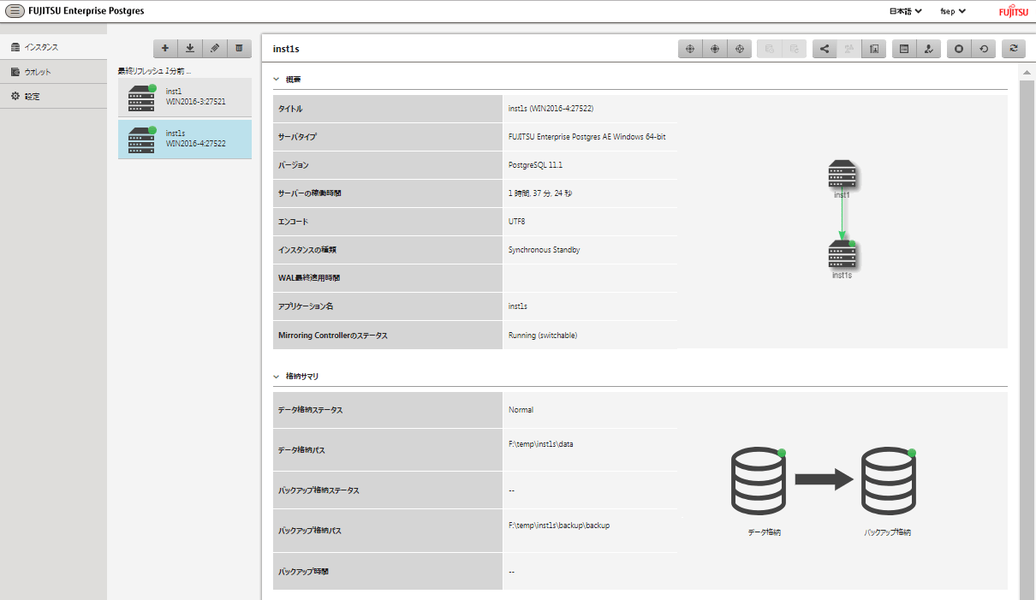
Task: Click the 'サーバーの稼働時間' row label
Action: 309,193
